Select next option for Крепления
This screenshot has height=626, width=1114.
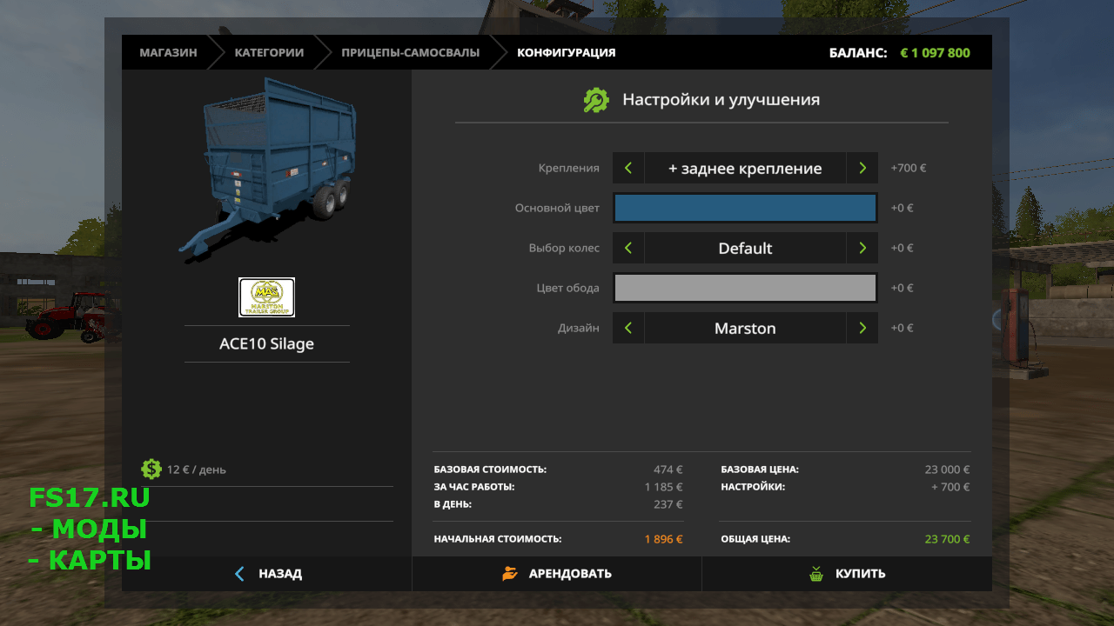point(862,168)
